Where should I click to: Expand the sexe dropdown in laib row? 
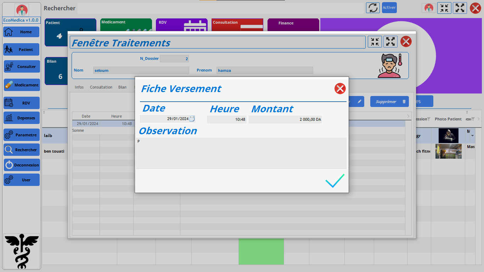pos(472,136)
